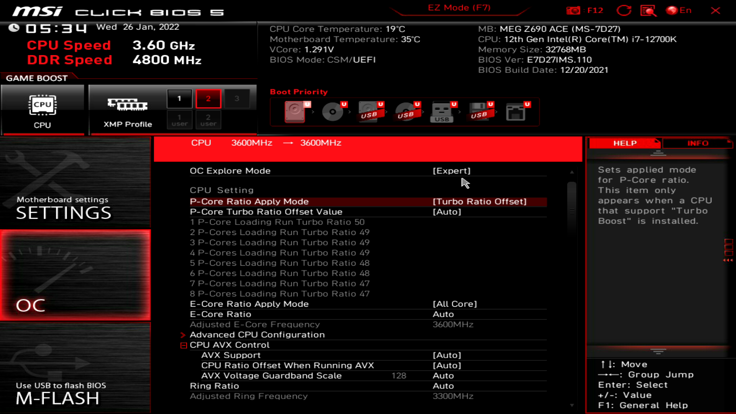Select XMP user profile 2

pyautogui.click(x=208, y=120)
